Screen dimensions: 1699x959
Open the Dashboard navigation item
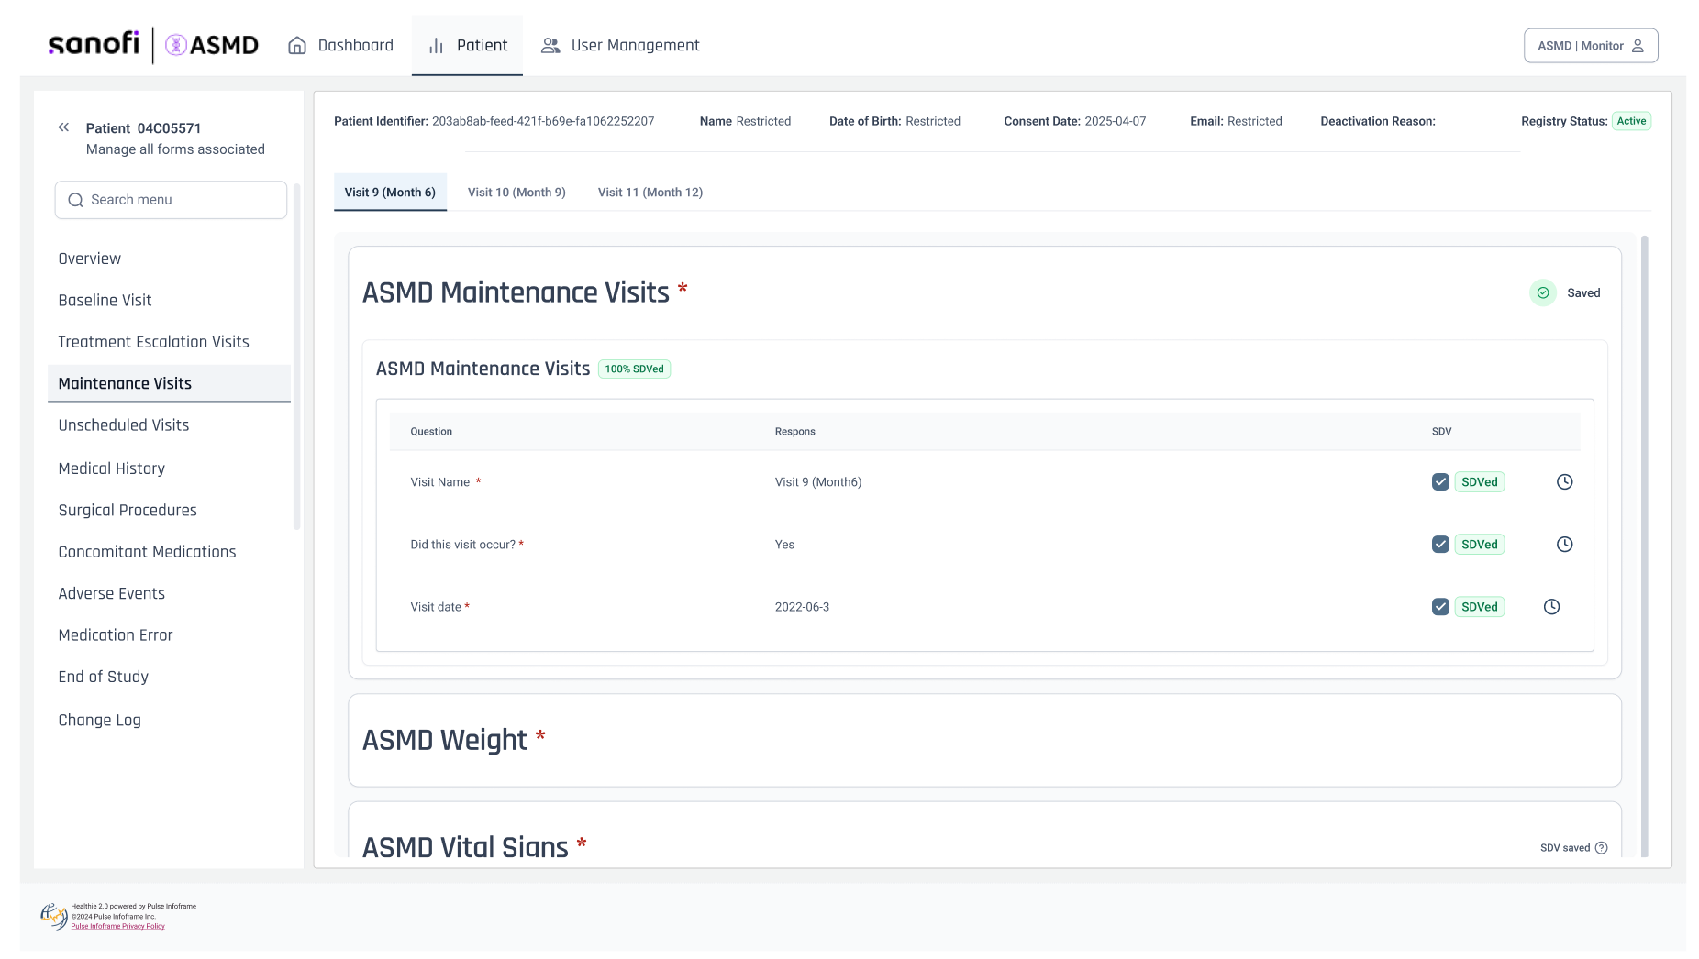click(x=340, y=46)
